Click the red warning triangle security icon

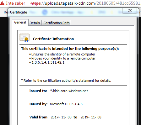pyautogui.click(x=2, y=3)
